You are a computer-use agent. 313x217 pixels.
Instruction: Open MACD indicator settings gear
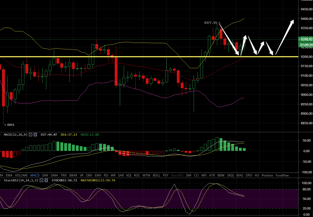click(x=31, y=135)
